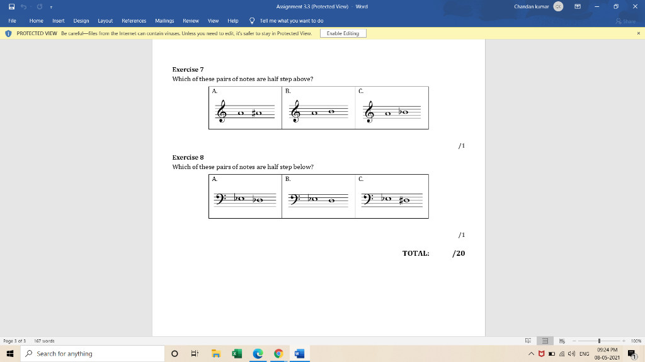
Task: Switch to Read Mode view icon
Action: click(528, 341)
